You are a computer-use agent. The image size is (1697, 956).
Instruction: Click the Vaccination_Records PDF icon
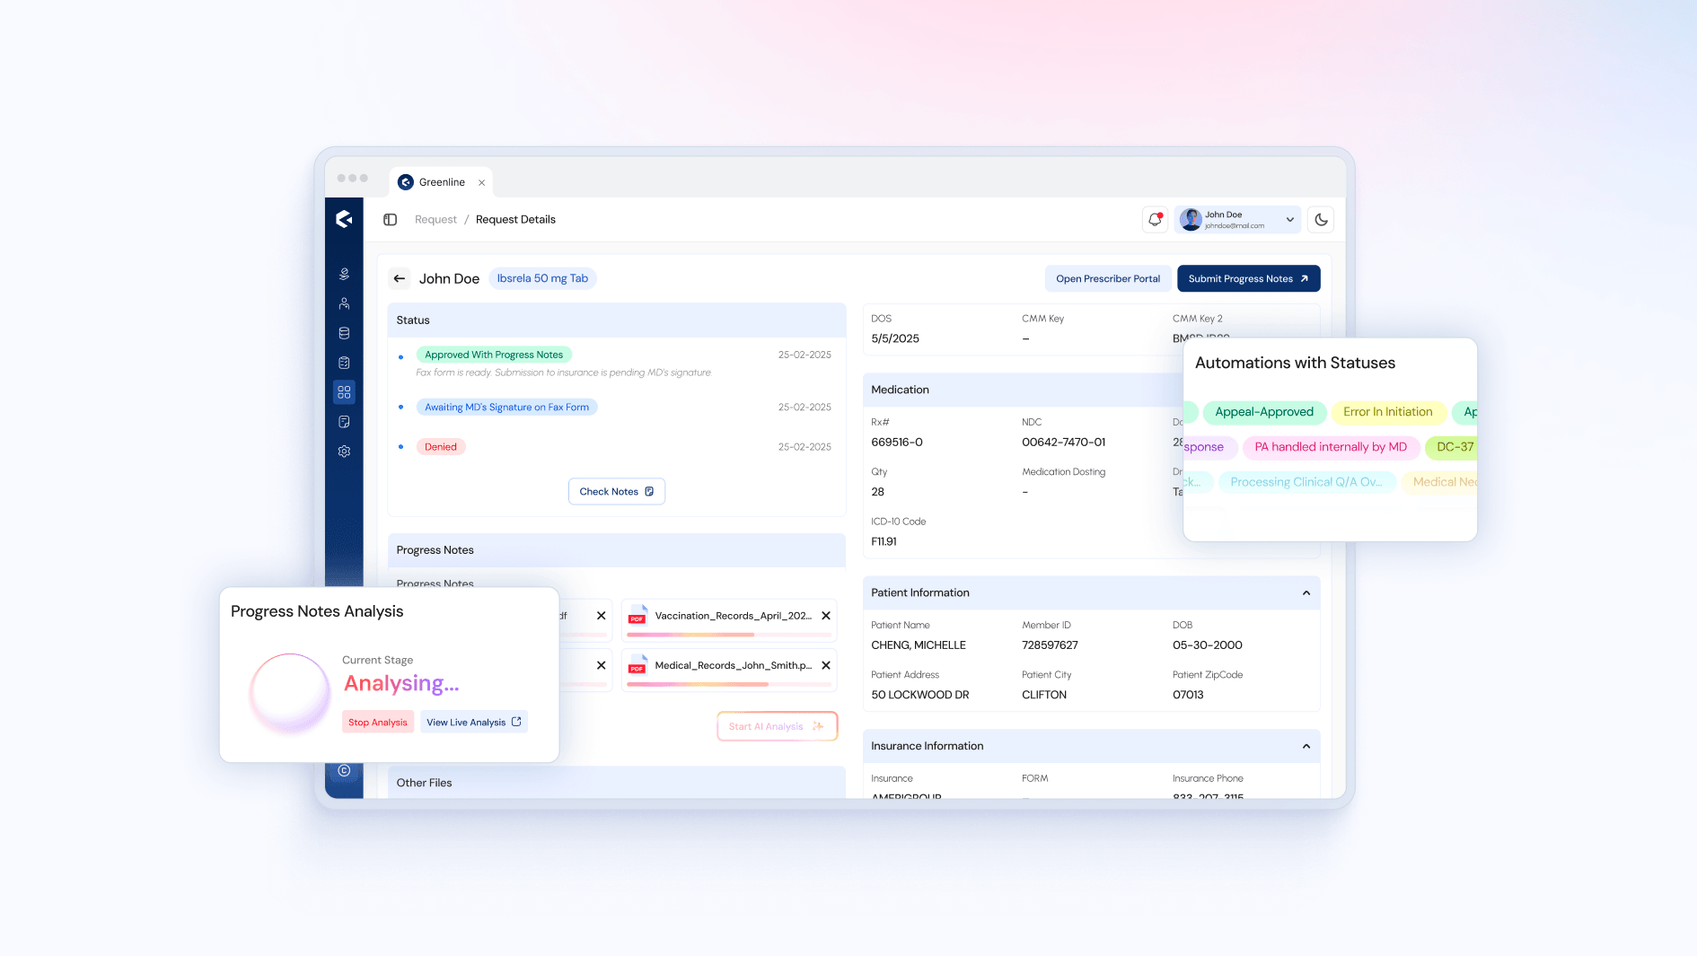click(637, 616)
